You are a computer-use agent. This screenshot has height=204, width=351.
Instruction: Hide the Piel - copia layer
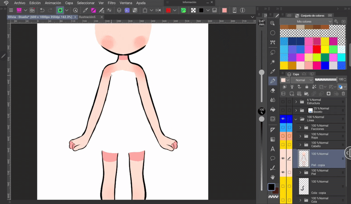283,159
